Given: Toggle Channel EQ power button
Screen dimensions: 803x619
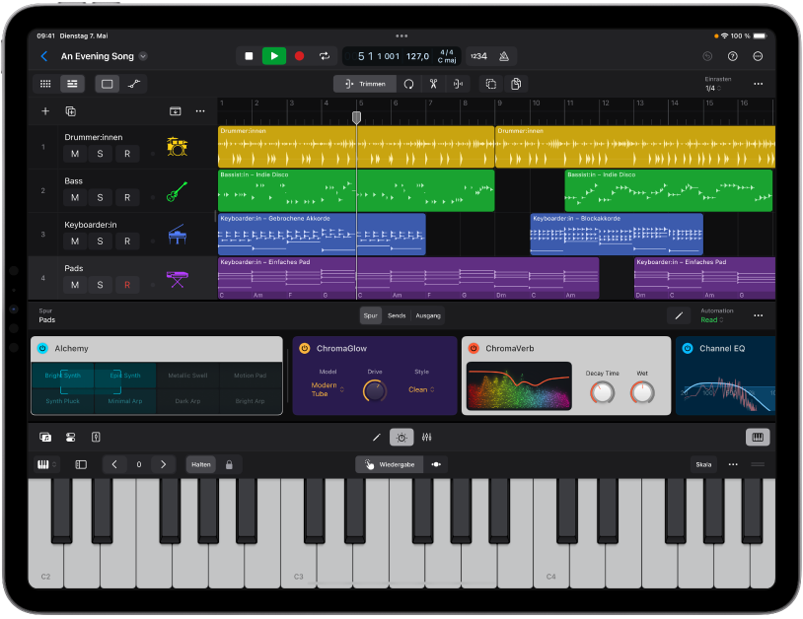Looking at the screenshot, I should (688, 348).
